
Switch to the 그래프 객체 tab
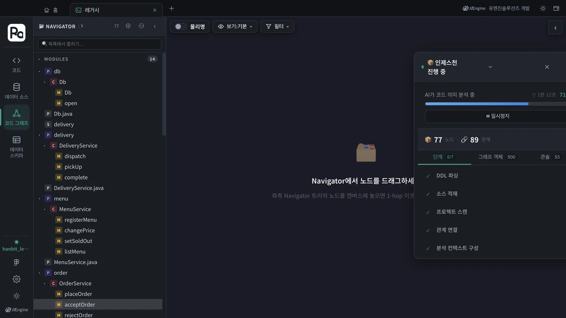(497, 157)
